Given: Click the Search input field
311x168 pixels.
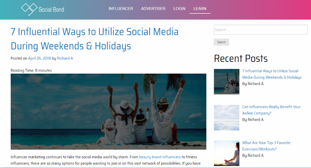Looking at the screenshot, I should point(261,30).
